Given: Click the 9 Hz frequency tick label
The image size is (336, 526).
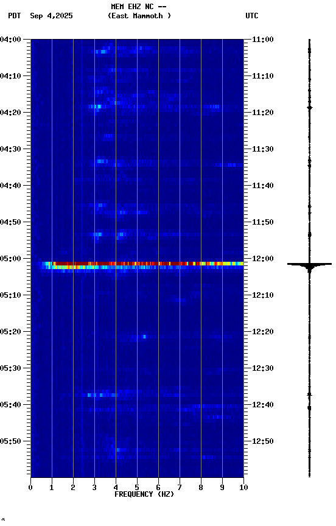Looking at the screenshot, I should click(222, 488).
